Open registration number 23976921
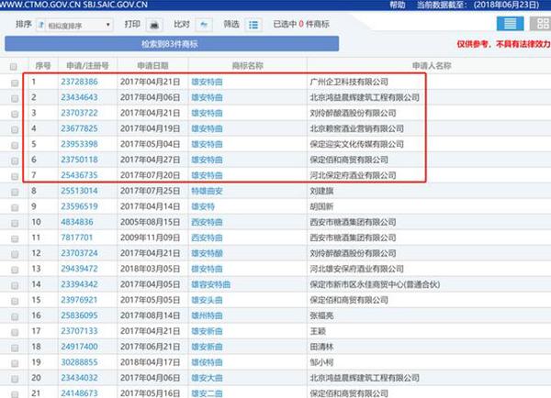This screenshot has height=398, width=551. point(79,300)
